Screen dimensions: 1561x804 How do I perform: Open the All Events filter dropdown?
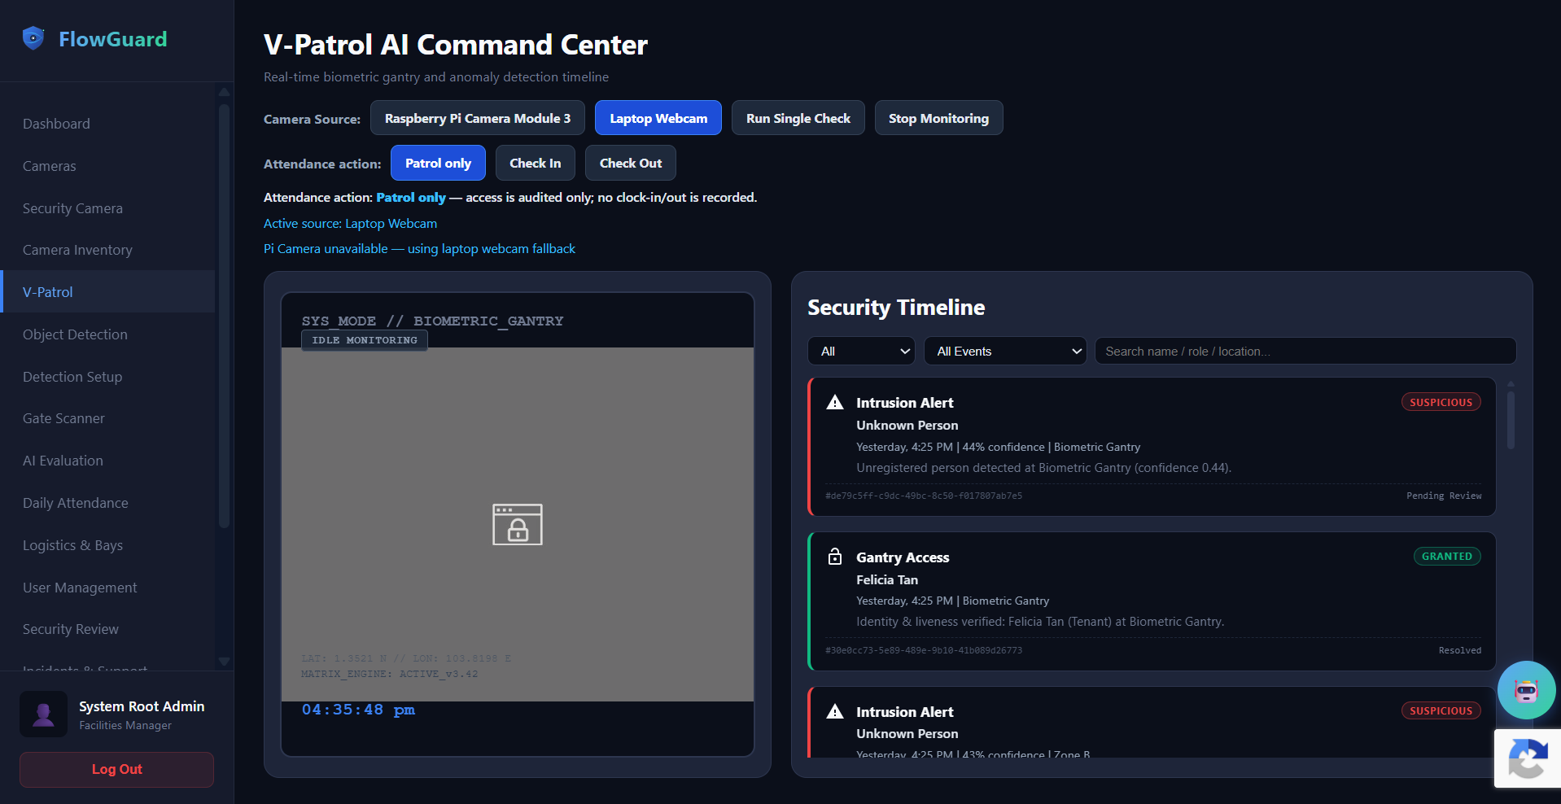[1005, 352]
